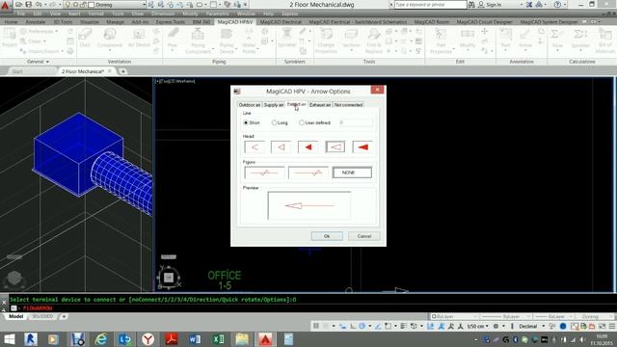Open Adobe Acrobat from taskbar
This screenshot has height=347, width=617.
point(172,339)
